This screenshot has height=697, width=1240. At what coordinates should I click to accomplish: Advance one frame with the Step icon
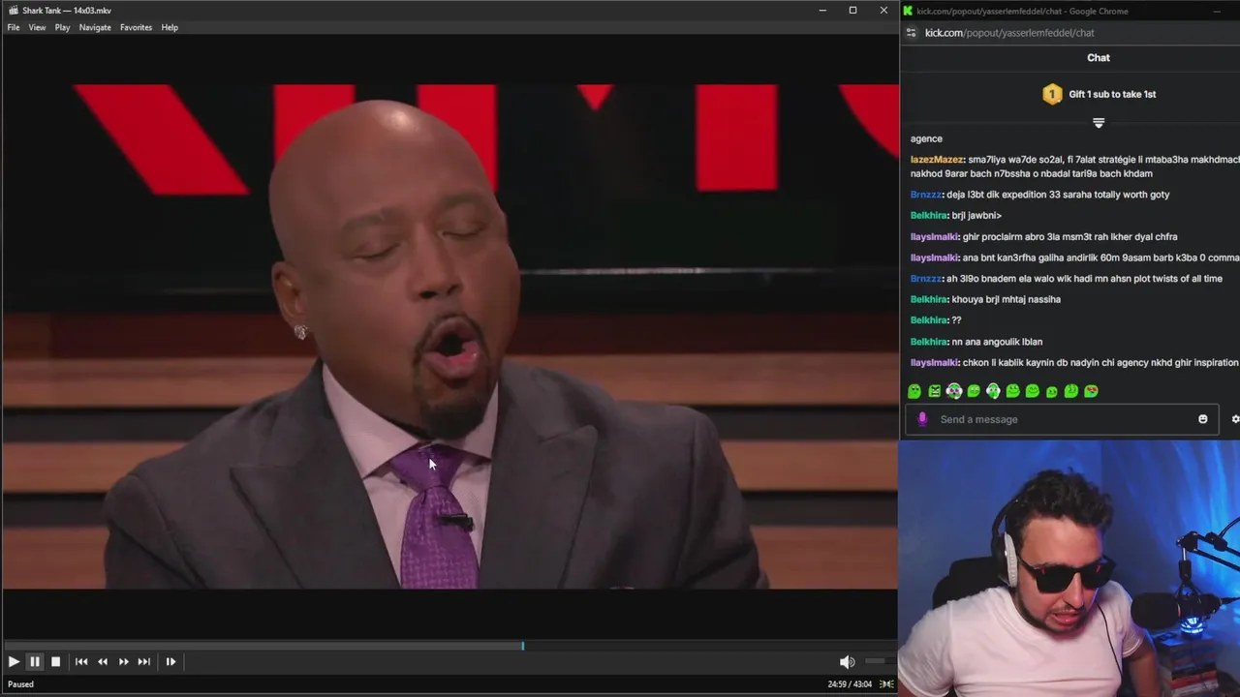tap(170, 662)
